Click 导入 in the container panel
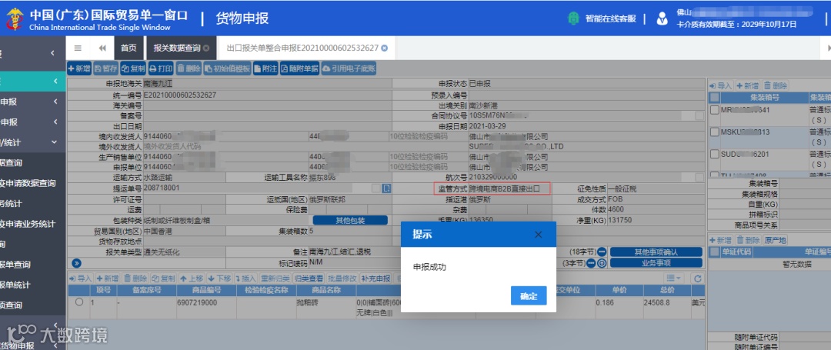 (721, 86)
